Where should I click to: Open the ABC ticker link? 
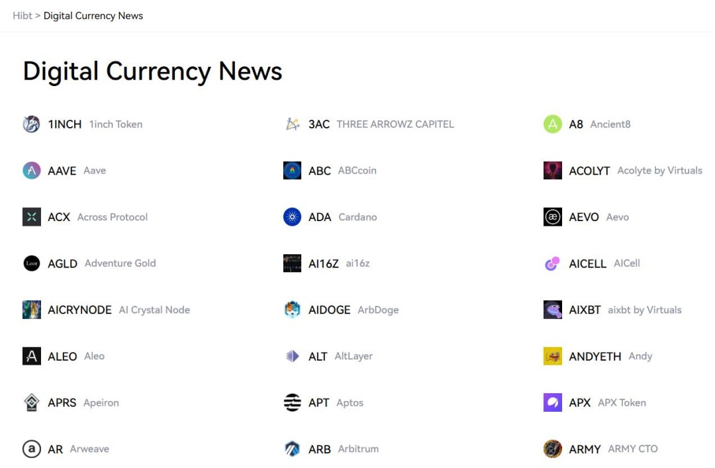point(320,171)
